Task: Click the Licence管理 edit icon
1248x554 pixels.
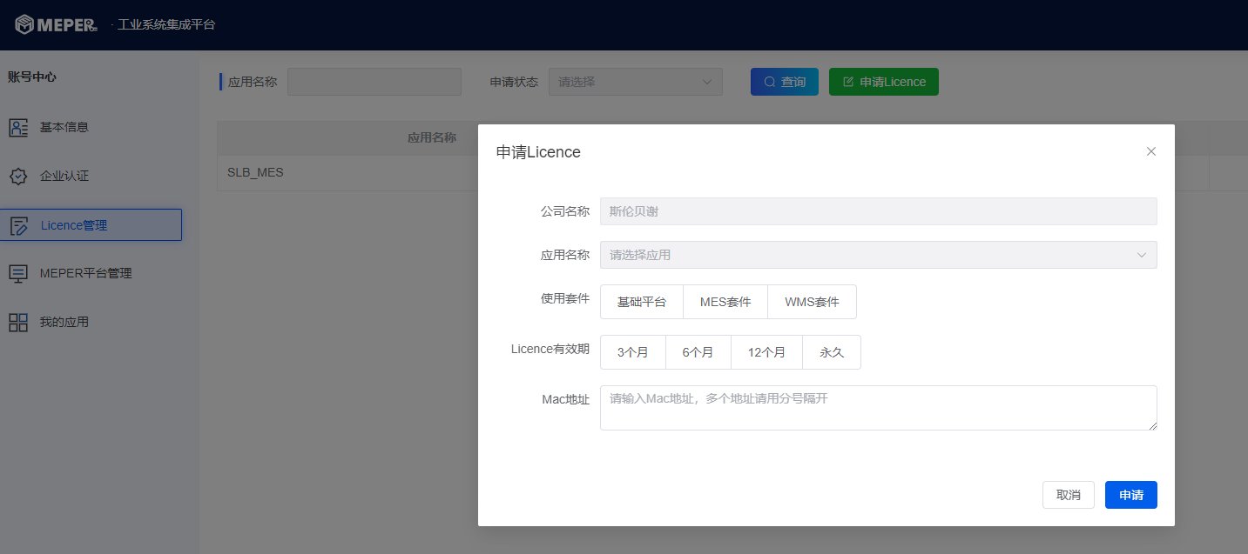Action: pos(19,226)
